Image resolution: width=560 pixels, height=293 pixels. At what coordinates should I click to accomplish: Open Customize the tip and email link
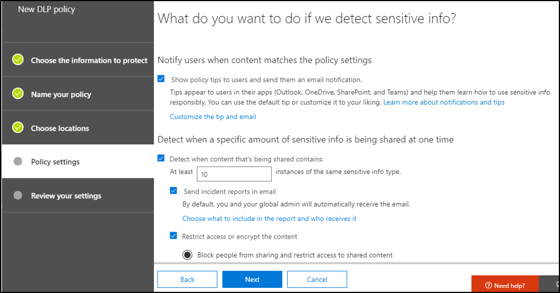(213, 117)
